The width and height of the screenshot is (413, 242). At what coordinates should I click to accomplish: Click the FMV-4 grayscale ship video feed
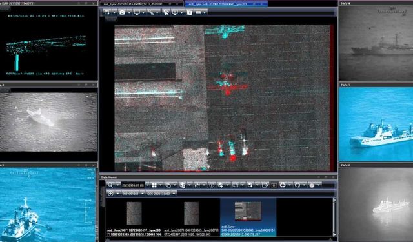376,43
